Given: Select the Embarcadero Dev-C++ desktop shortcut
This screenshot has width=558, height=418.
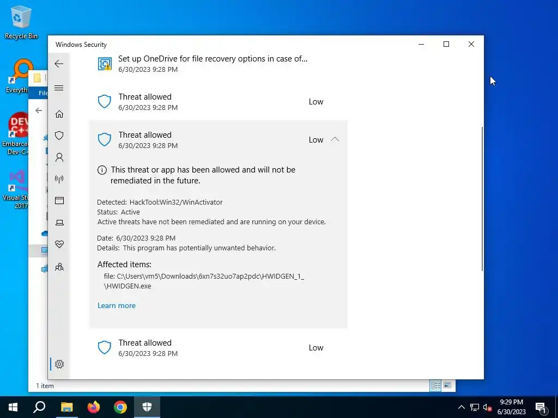Looking at the screenshot, I should coord(15,134).
